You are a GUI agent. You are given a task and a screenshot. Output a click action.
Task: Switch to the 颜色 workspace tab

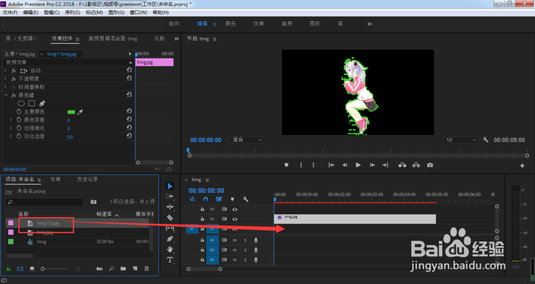pyautogui.click(x=230, y=24)
